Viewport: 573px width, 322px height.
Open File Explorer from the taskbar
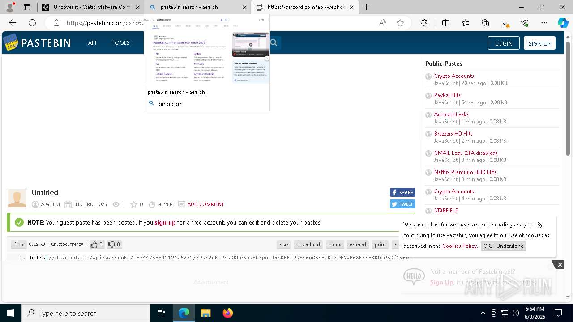point(205,313)
